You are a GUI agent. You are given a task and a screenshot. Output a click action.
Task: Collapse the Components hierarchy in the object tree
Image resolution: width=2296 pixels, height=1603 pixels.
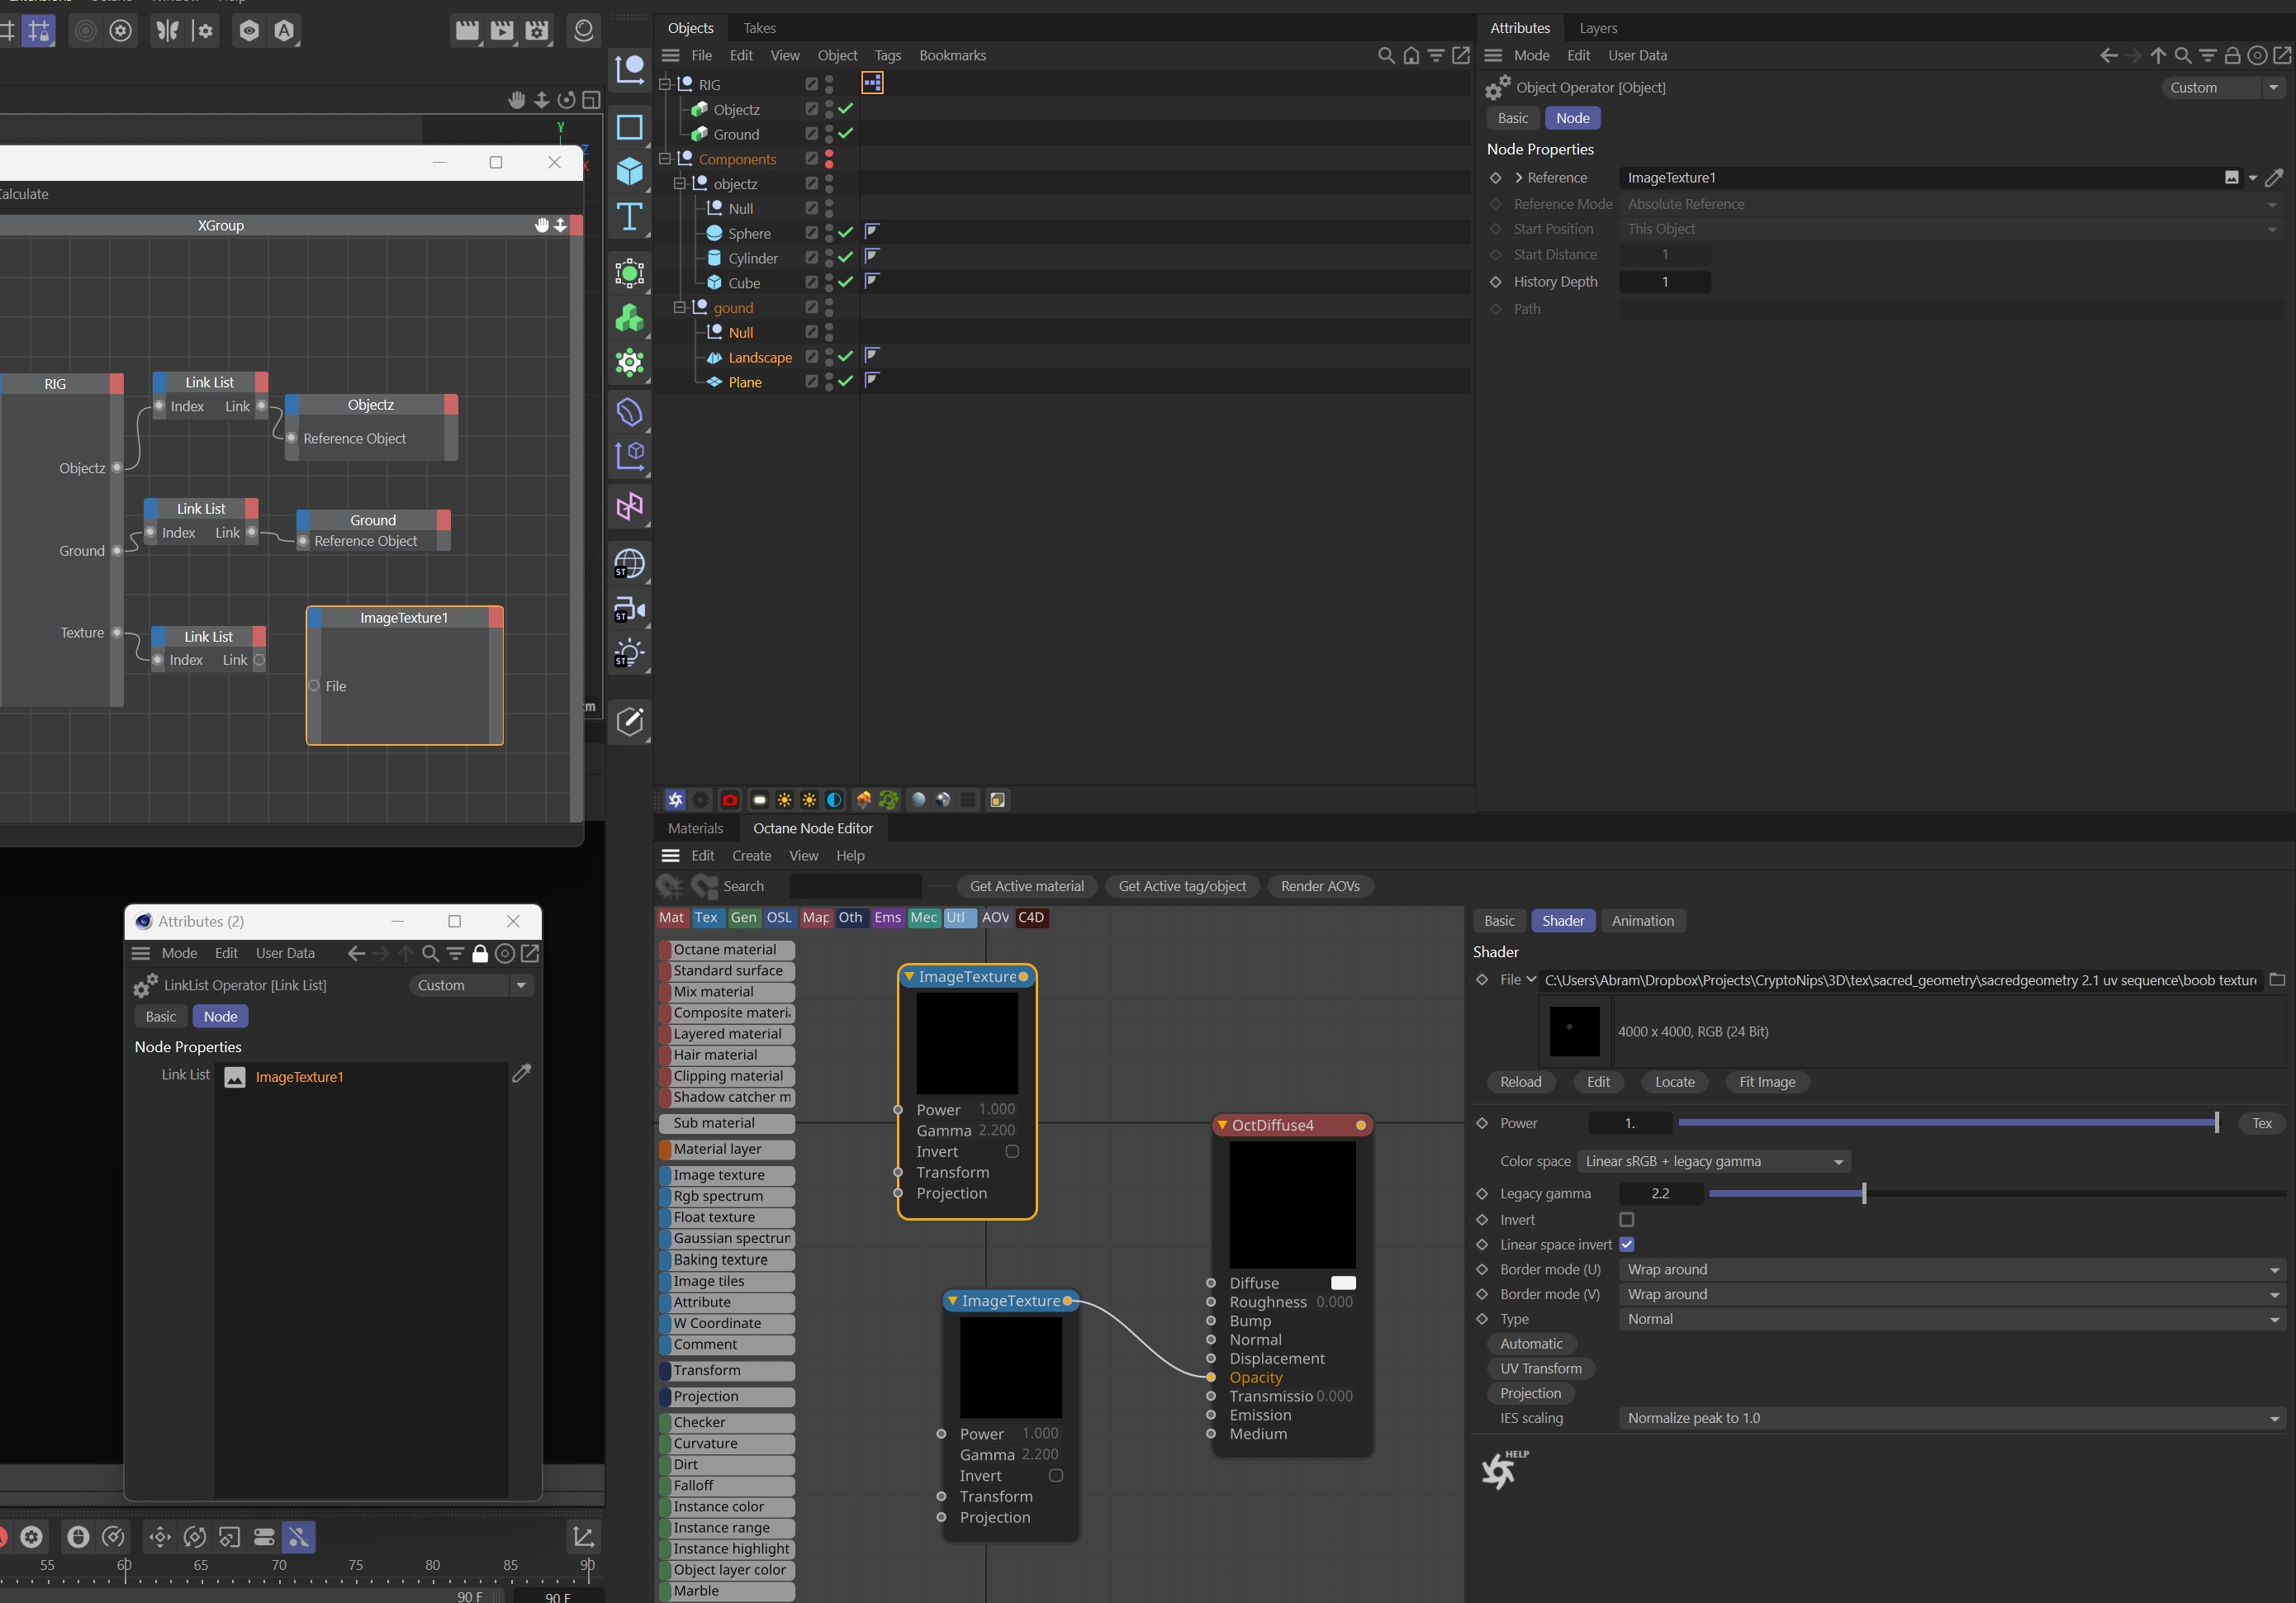pyautogui.click(x=665, y=159)
